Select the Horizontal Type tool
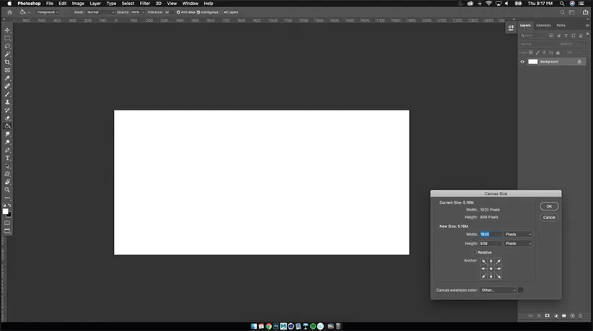This screenshot has width=593, height=331. tap(7, 158)
